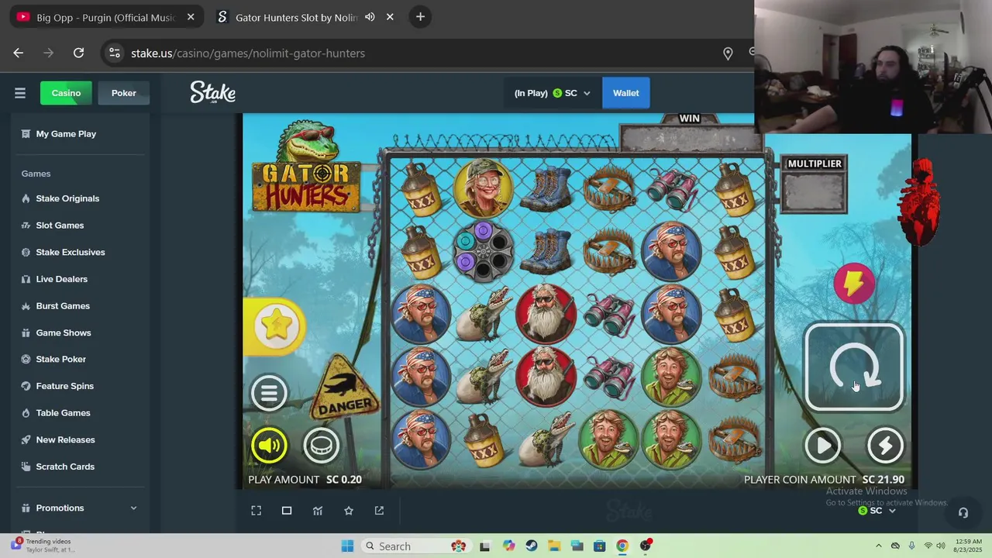Open Burst Games category

click(x=55, y=306)
